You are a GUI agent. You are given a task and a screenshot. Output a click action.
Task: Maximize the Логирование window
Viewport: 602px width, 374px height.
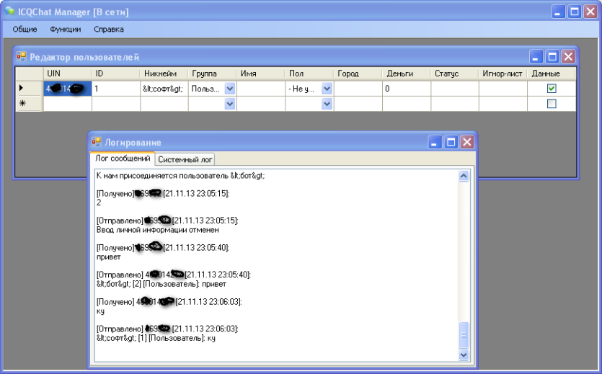coord(451,142)
